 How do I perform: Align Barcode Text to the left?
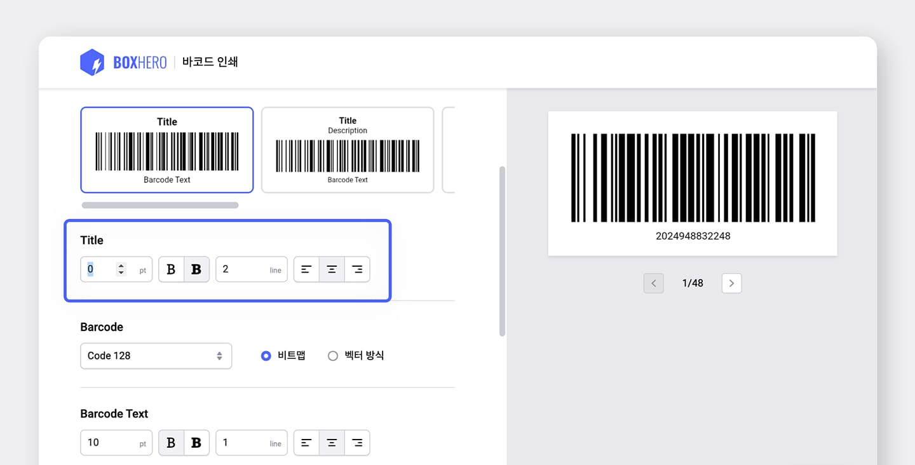coord(306,443)
